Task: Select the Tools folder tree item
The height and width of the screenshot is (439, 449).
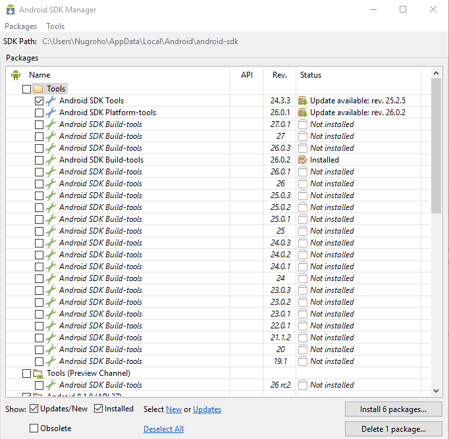Action: point(57,89)
